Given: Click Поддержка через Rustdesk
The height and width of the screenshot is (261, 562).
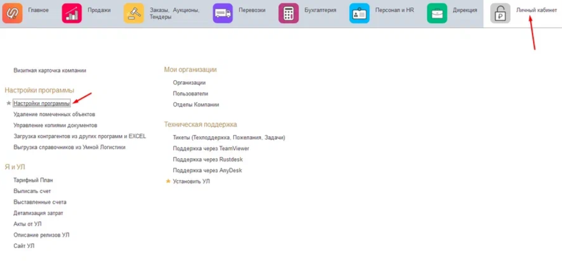Looking at the screenshot, I should click(208, 159).
